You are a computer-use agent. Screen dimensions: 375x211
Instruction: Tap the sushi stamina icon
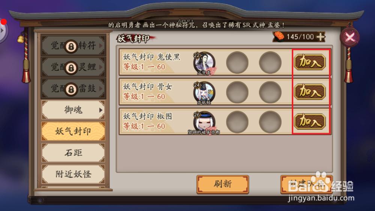tap(279, 37)
